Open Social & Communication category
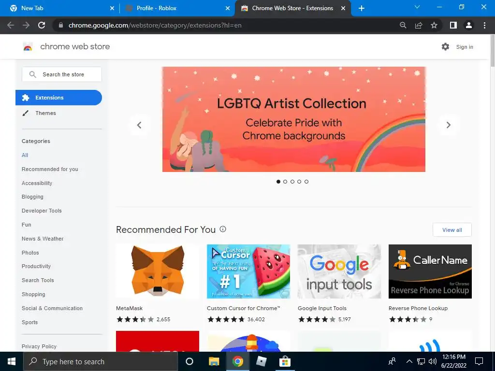This screenshot has width=495, height=371. pyautogui.click(x=52, y=308)
